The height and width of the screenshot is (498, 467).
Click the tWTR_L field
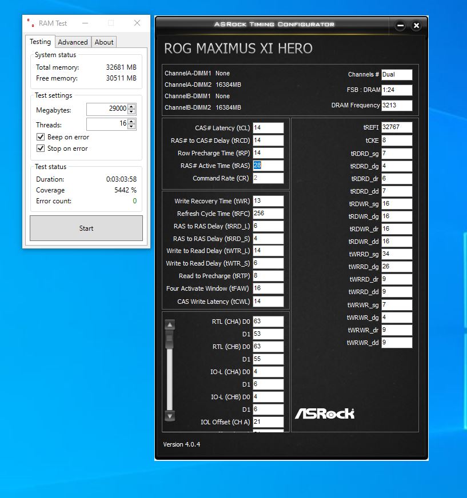click(x=268, y=251)
